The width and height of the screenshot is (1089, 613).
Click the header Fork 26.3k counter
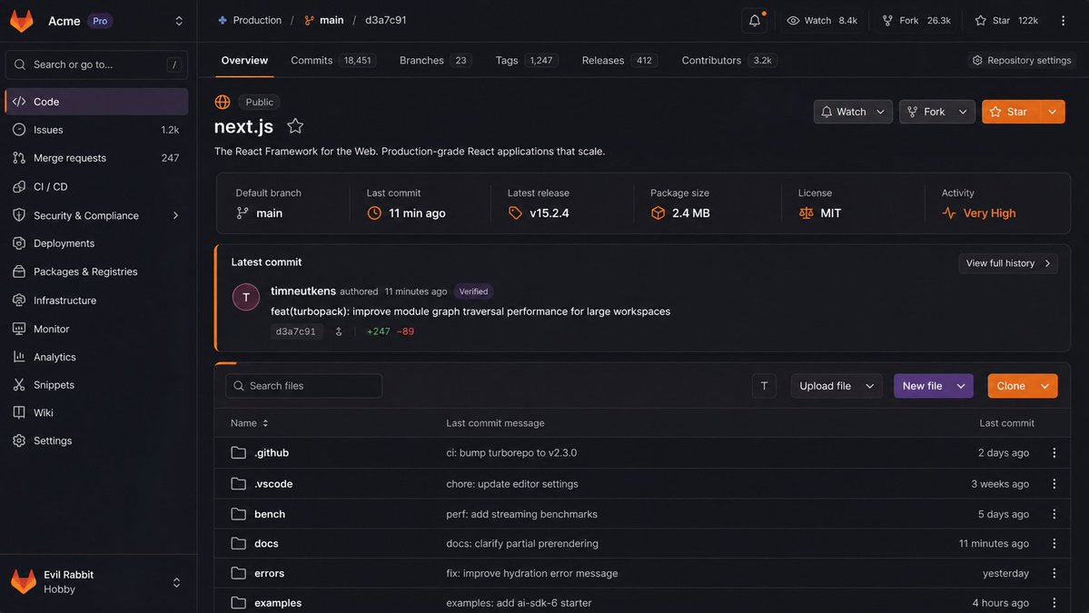[x=916, y=21]
